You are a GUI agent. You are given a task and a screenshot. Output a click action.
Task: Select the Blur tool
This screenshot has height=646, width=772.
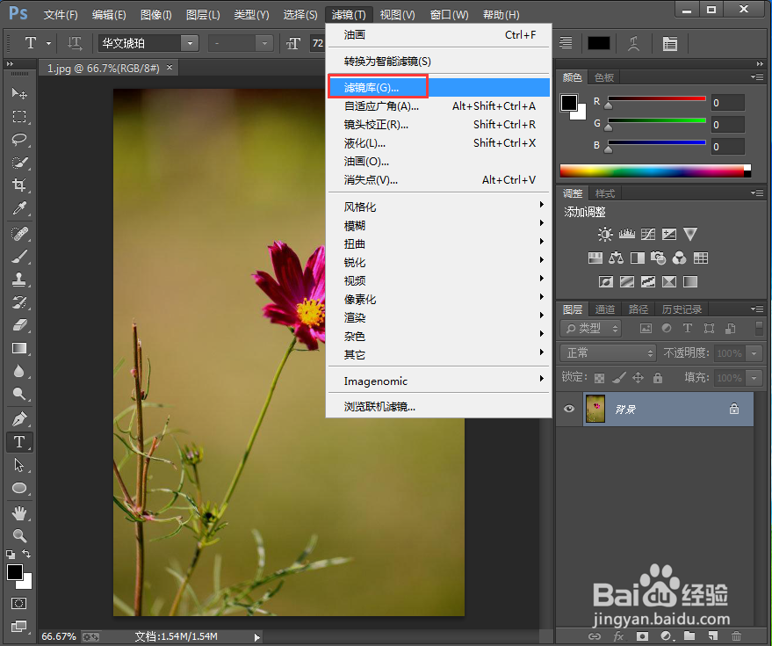19,371
